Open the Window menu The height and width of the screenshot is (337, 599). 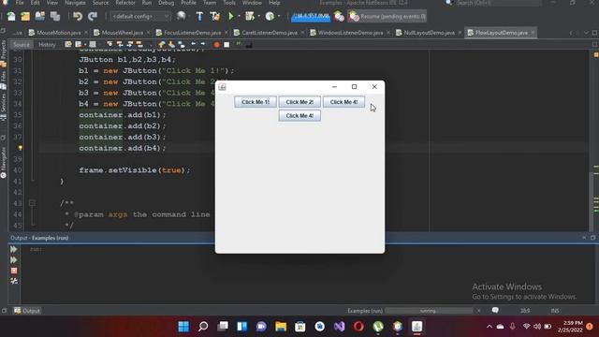point(252,3)
